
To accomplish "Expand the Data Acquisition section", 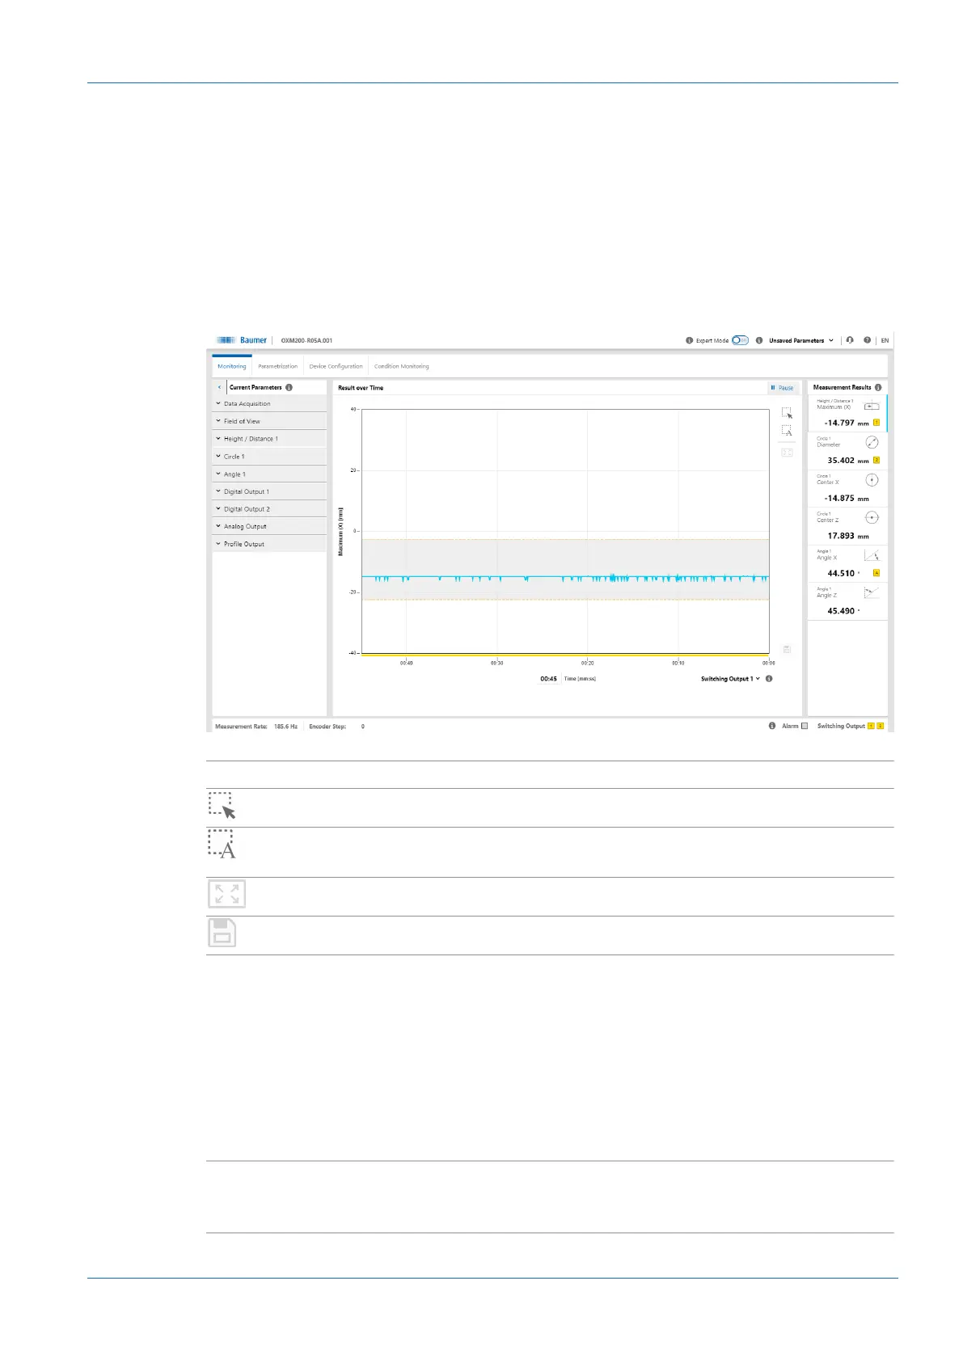I will 269,403.
